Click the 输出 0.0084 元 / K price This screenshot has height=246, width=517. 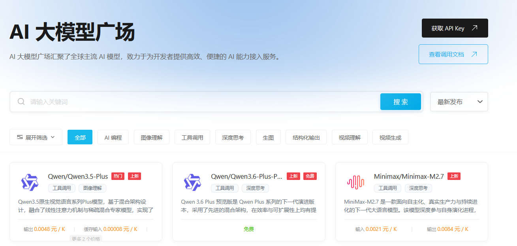point(447,229)
